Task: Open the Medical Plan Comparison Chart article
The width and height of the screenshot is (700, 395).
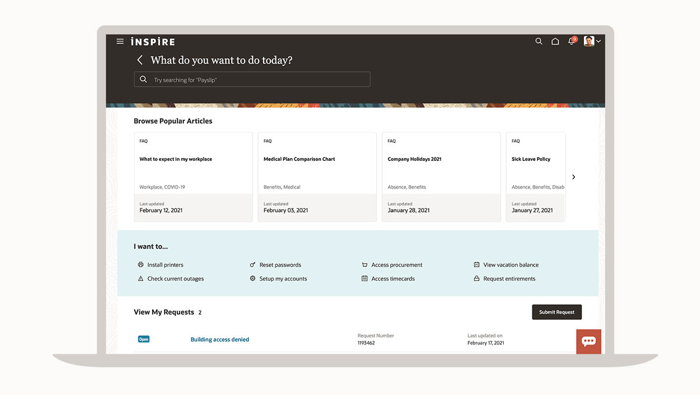Action: 299,159
